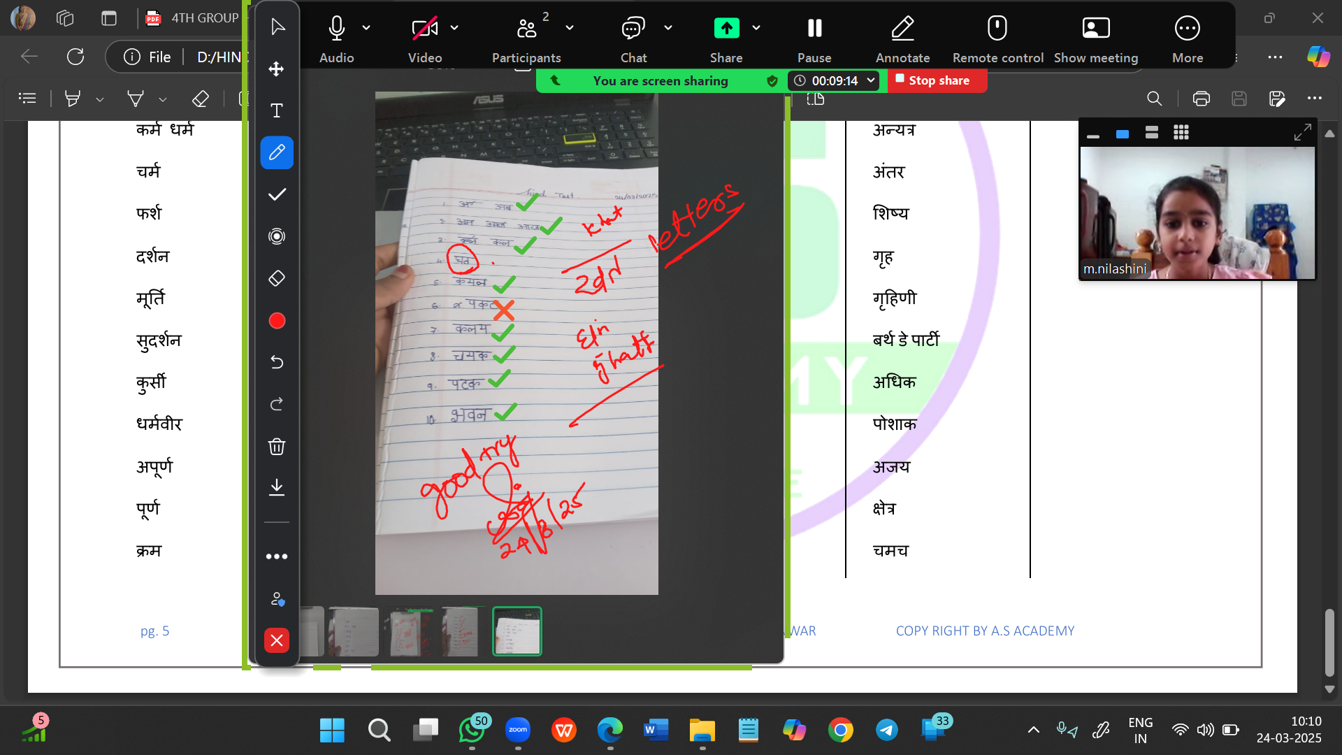Image resolution: width=1342 pixels, height=755 pixels.
Task: Expand the Share options chevron
Action: 756,28
